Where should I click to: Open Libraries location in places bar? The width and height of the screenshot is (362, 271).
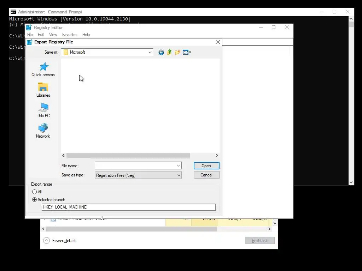tap(43, 90)
